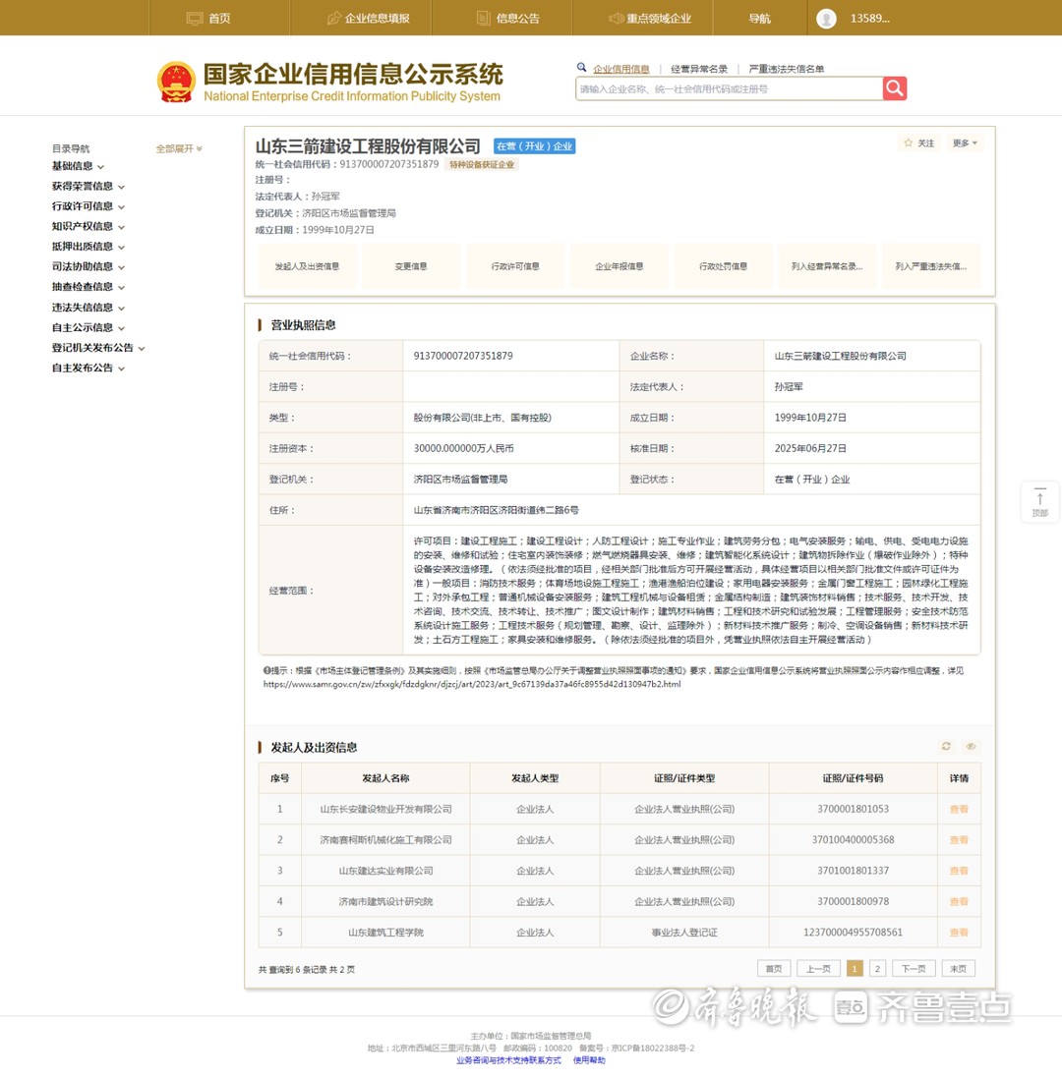
Task: View details for 山东建筑工程学院
Action: click(x=959, y=933)
